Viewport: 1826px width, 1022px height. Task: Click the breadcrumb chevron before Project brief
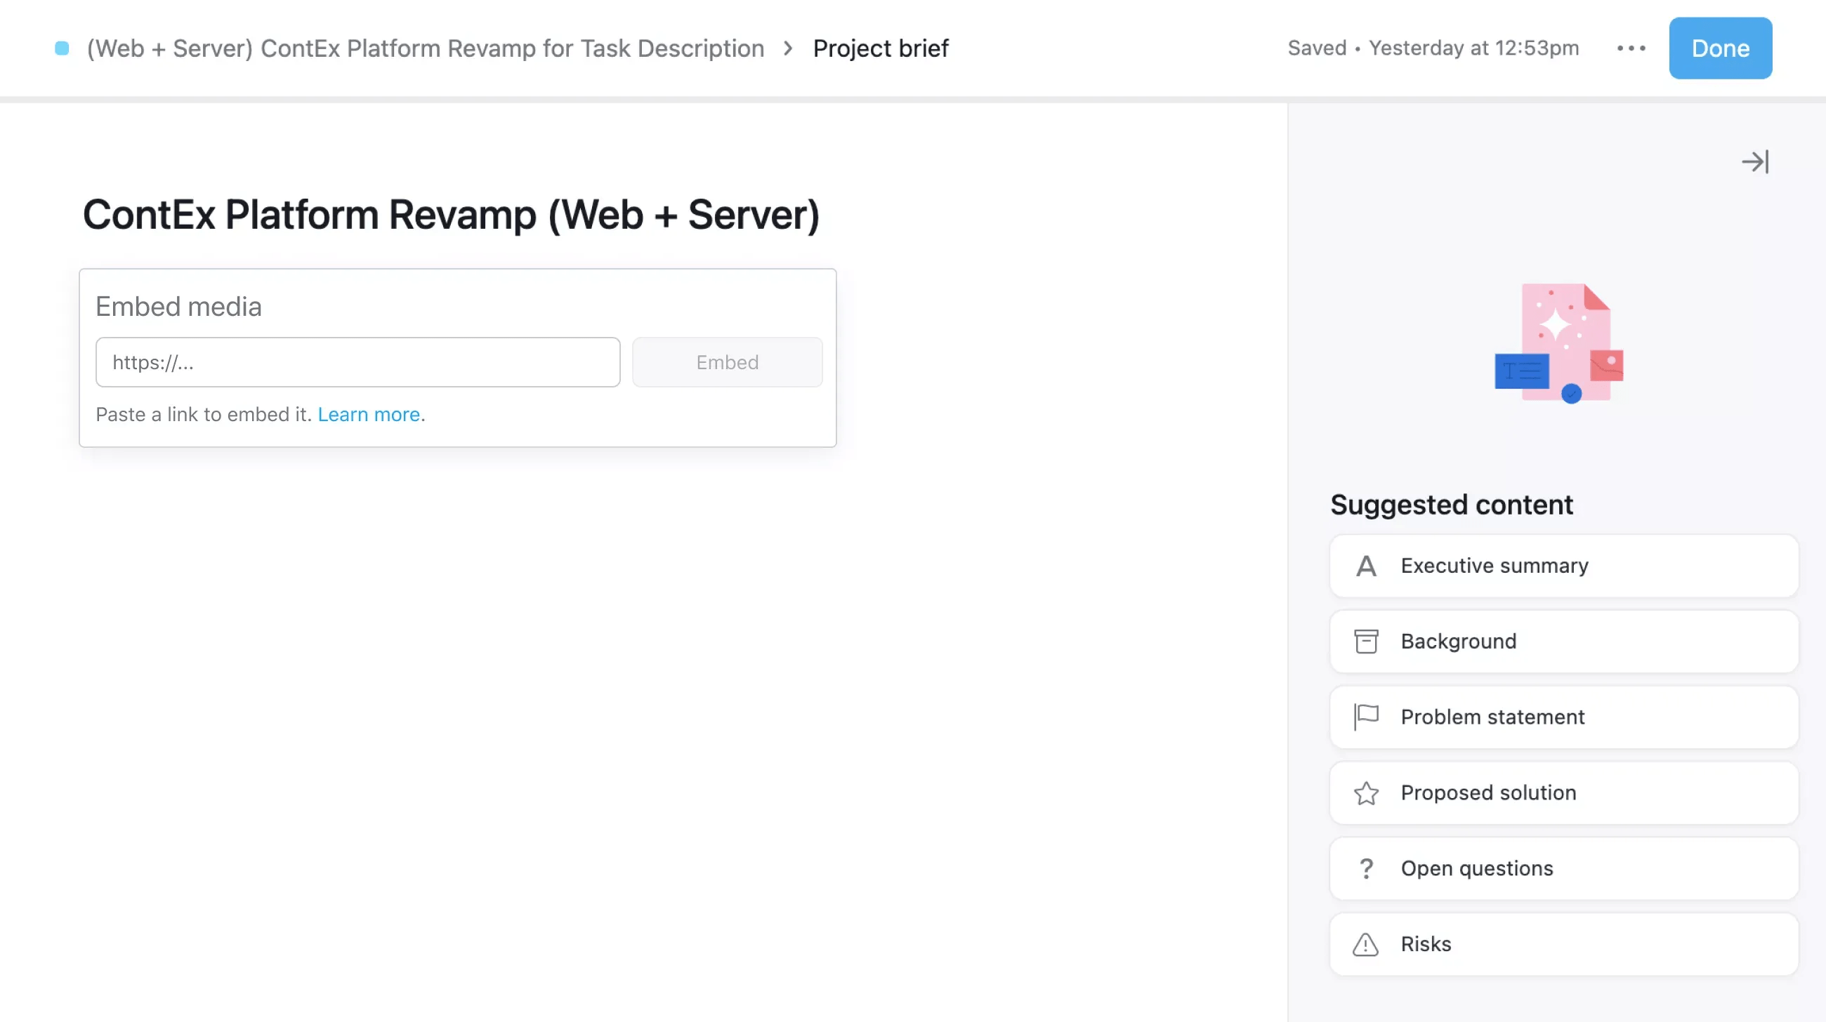tap(787, 48)
